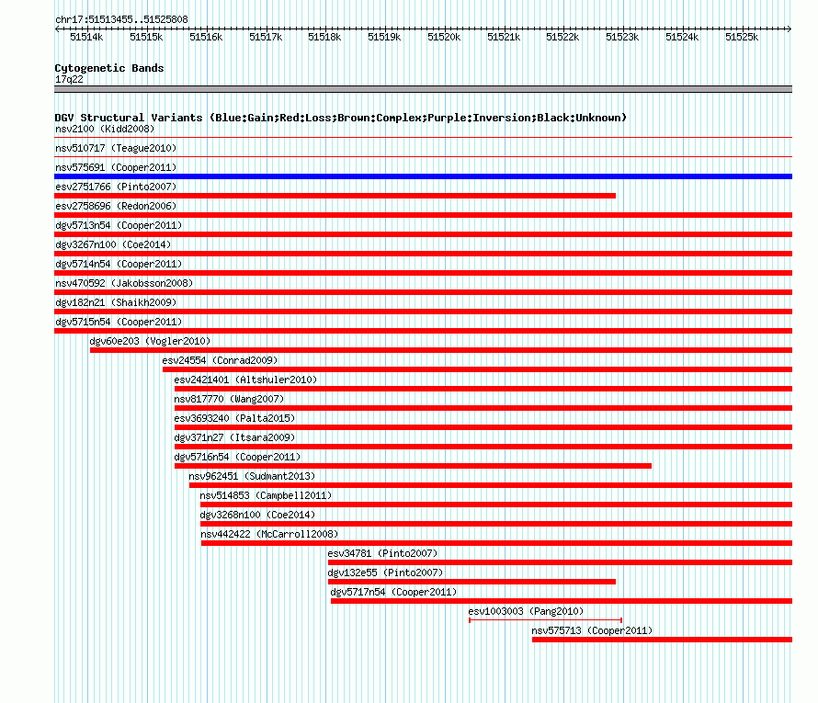Image resolution: width=818 pixels, height=703 pixels.
Task: Open esv3693240 (Palta2015) variant
Action: tap(234, 418)
